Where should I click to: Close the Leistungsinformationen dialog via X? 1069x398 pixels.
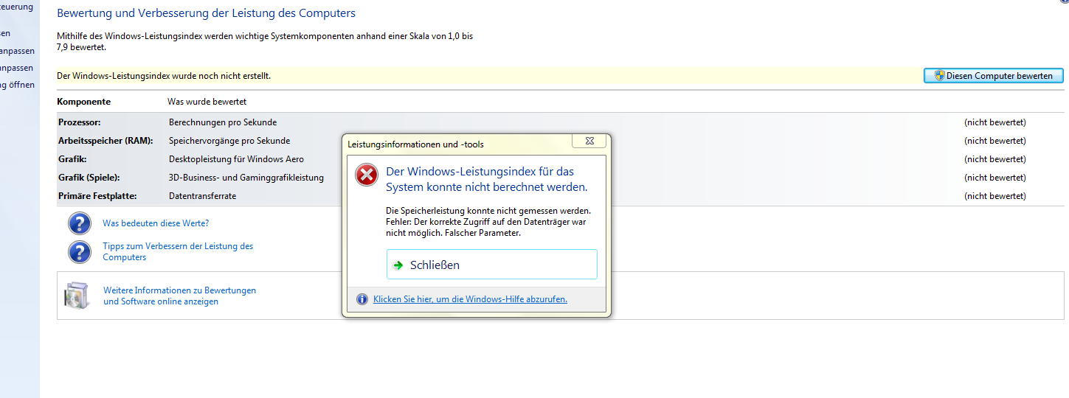click(x=590, y=141)
